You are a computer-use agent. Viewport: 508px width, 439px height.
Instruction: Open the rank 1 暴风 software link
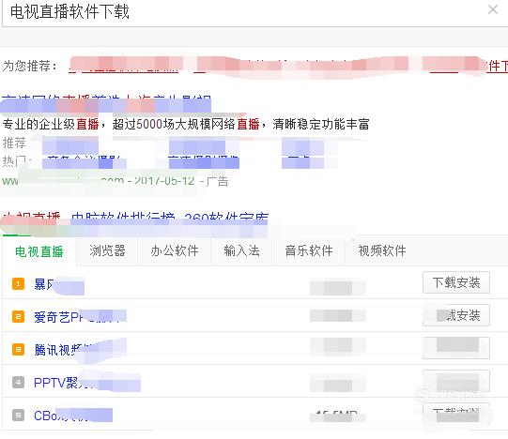click(59, 285)
